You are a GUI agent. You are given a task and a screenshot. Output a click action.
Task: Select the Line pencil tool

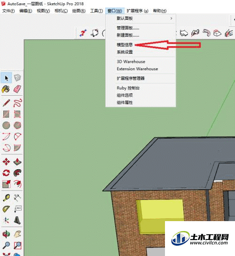point(6,103)
